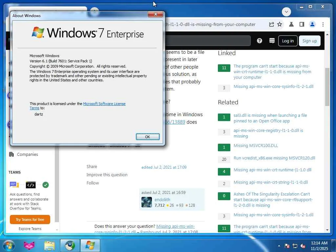Click score 11 badge under Linked

click(x=224, y=68)
